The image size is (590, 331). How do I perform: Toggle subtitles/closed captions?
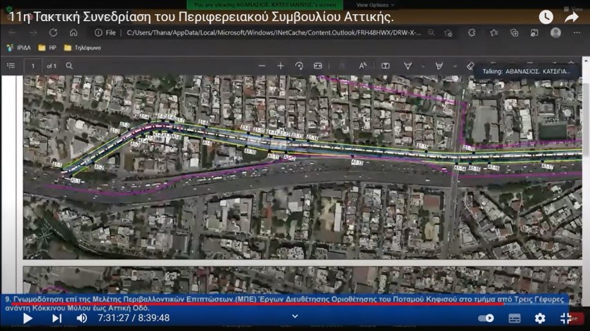(514, 318)
